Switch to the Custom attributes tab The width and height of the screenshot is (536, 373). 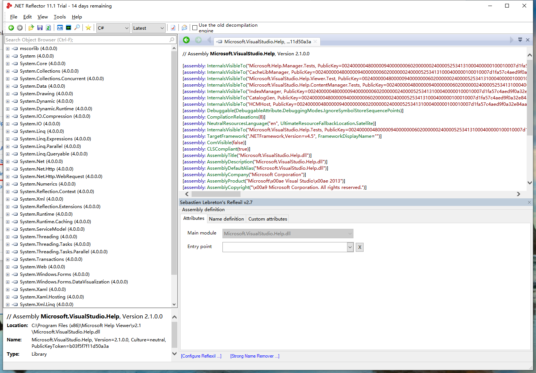pos(268,219)
